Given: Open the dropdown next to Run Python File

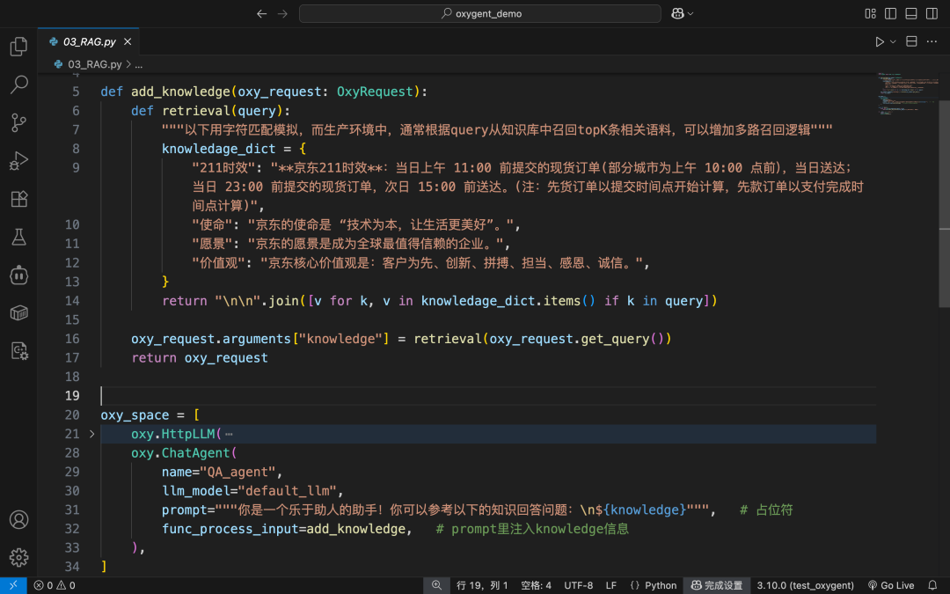Looking at the screenshot, I should pos(893,42).
